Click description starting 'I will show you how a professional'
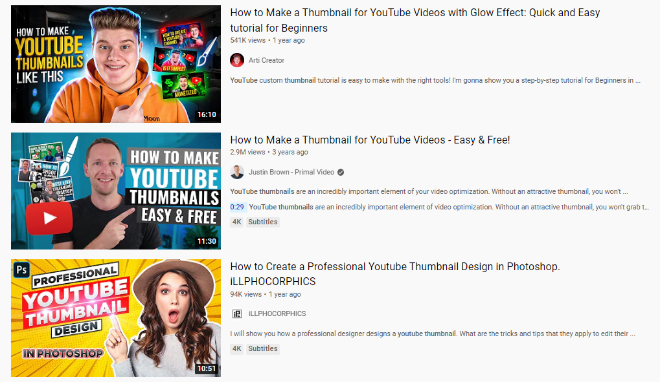Viewport: 660px width, 382px height. (x=433, y=334)
